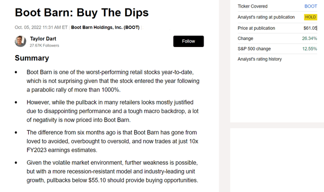
Task: Click the Follow button
Action: click(188, 41)
